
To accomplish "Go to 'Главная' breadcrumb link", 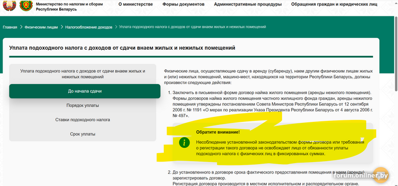I will [10, 27].
